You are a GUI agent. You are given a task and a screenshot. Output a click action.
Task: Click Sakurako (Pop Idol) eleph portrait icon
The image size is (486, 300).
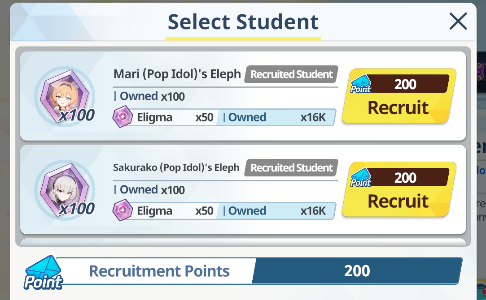[65, 190]
